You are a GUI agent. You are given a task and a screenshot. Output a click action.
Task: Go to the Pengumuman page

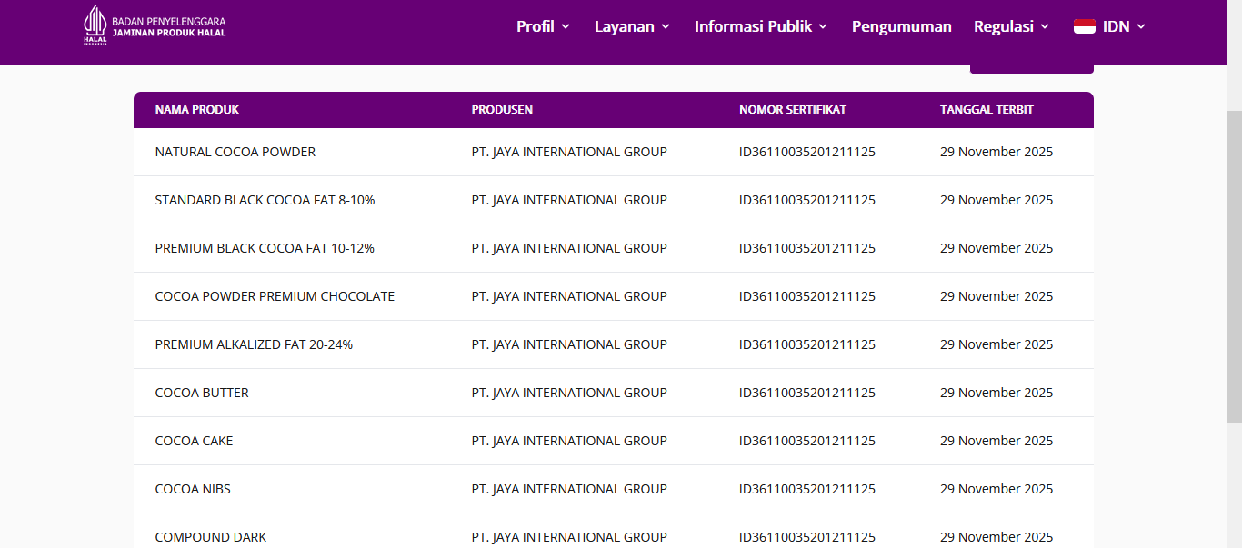(x=901, y=26)
